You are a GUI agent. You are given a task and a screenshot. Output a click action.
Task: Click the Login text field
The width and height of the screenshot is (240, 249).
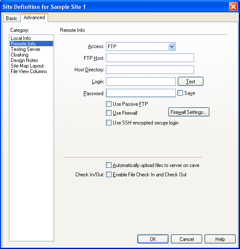141,82
